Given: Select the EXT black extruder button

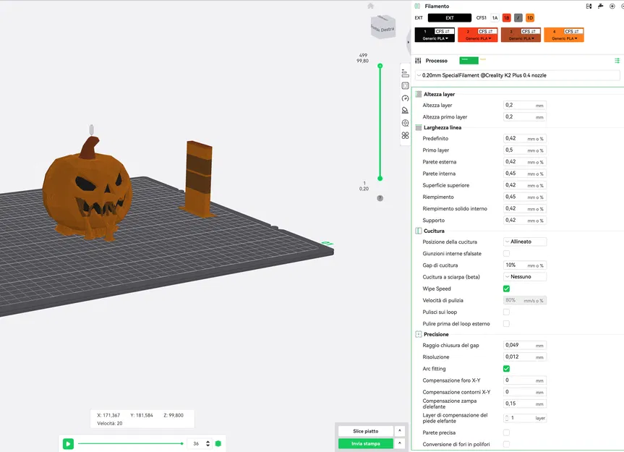Looking at the screenshot, I should click(449, 18).
